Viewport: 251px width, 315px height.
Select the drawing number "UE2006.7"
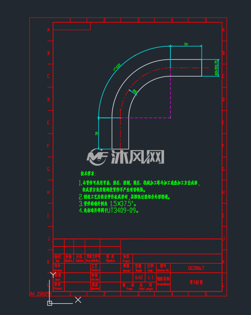coord(196,268)
